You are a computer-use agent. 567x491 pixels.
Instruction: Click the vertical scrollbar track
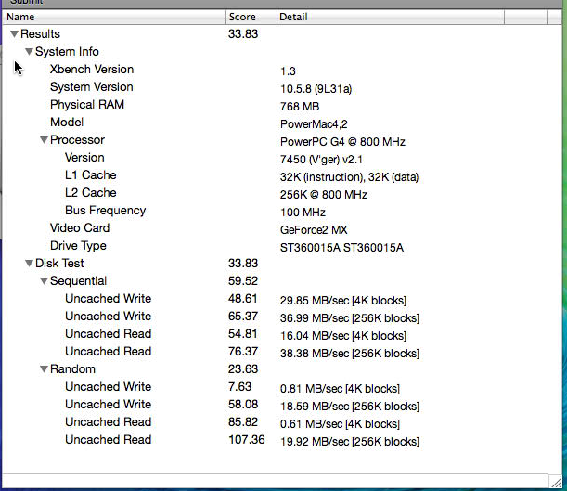click(555, 250)
